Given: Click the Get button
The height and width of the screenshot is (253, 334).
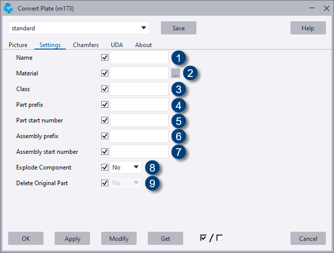Looking at the screenshot, I should [165, 238].
